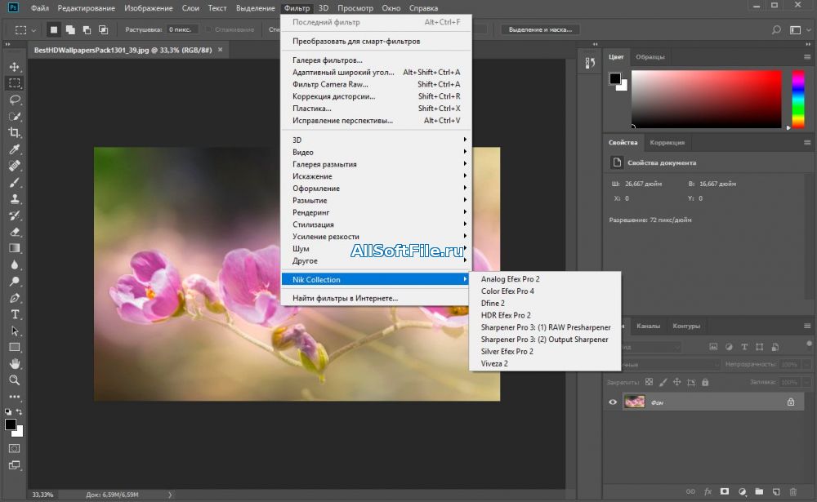Viewport: 817px width, 502px height.
Task: Select the Eyedropper tool
Action: [x=15, y=149]
